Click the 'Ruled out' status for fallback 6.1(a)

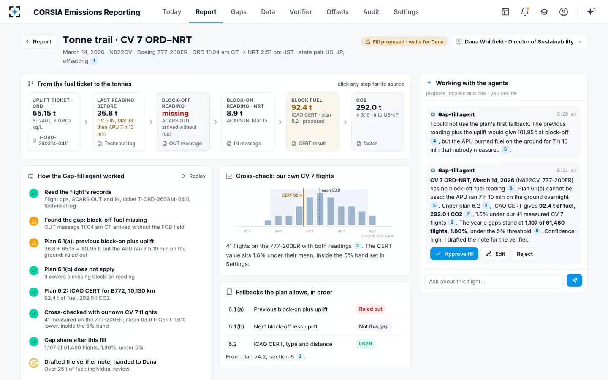coord(371,309)
